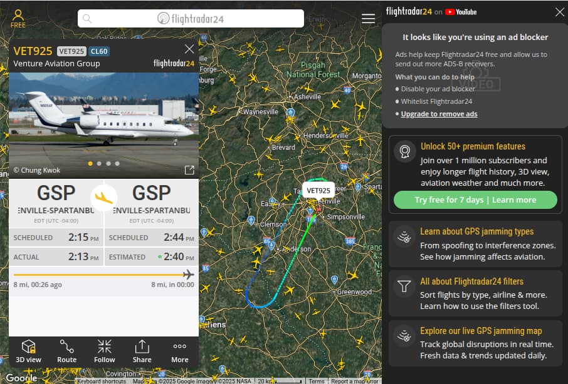The height and width of the screenshot is (384, 568).
Task: Open the 3D view
Action: [29, 351]
